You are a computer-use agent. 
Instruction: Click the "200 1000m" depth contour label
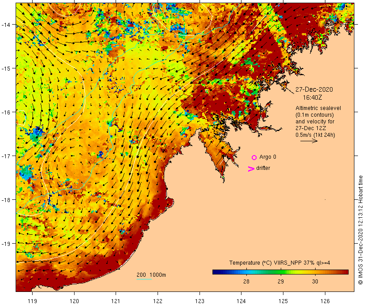[151, 275]
